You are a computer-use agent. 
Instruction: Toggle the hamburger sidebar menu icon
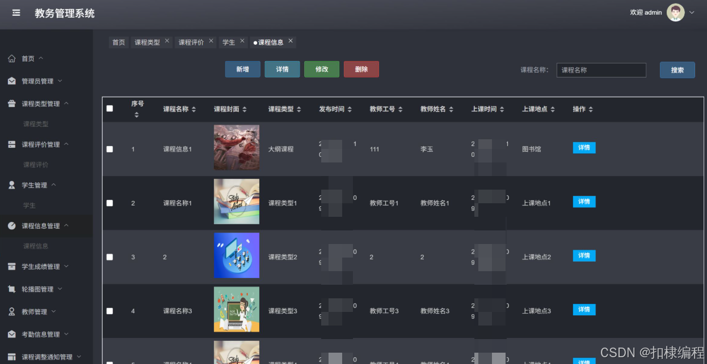pos(16,12)
